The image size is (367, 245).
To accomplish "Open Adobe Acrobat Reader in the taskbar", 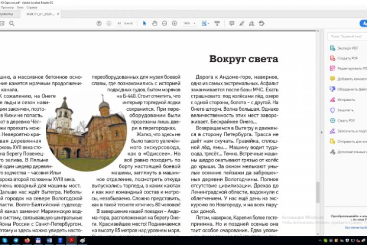I will (x=71, y=240).
